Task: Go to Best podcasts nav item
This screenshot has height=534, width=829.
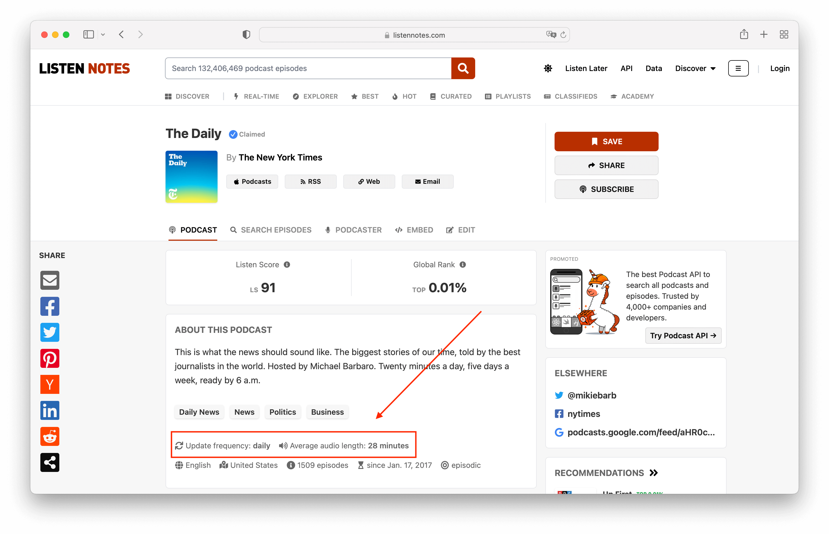Action: [x=365, y=96]
